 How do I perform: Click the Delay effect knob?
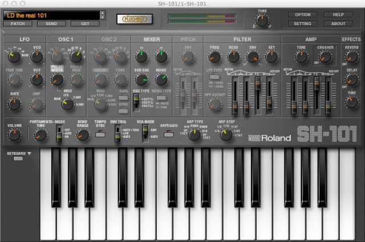click(352, 80)
